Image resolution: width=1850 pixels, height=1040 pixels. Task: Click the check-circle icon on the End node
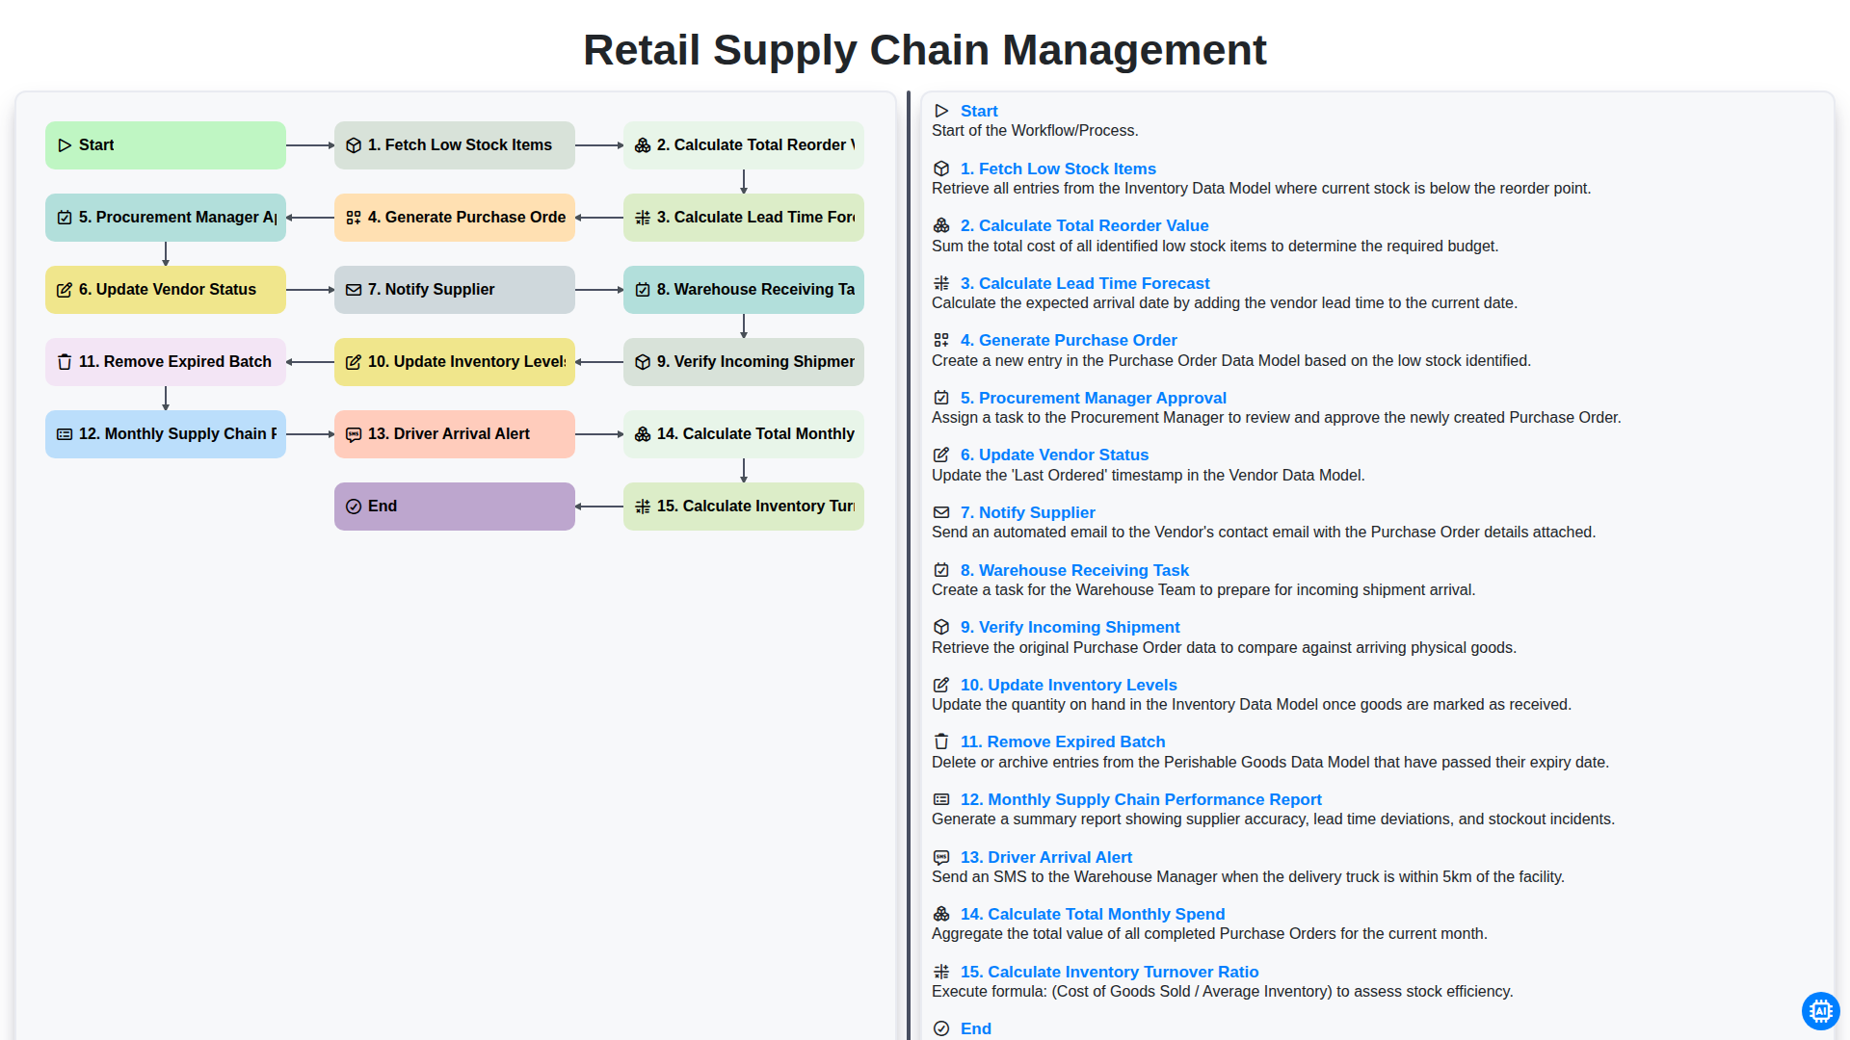click(354, 507)
